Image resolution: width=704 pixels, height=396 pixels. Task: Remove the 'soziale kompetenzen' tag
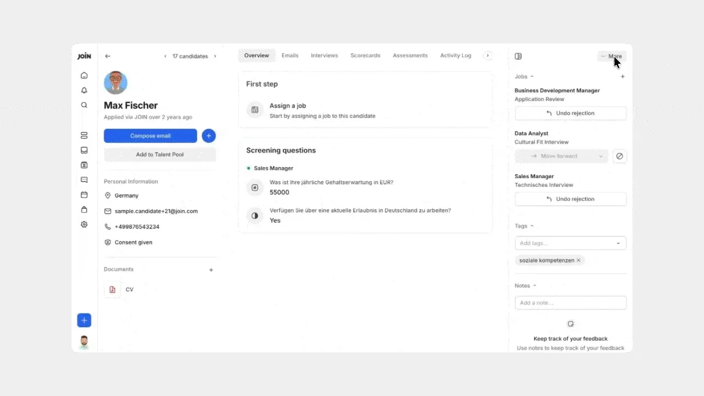pyautogui.click(x=579, y=261)
